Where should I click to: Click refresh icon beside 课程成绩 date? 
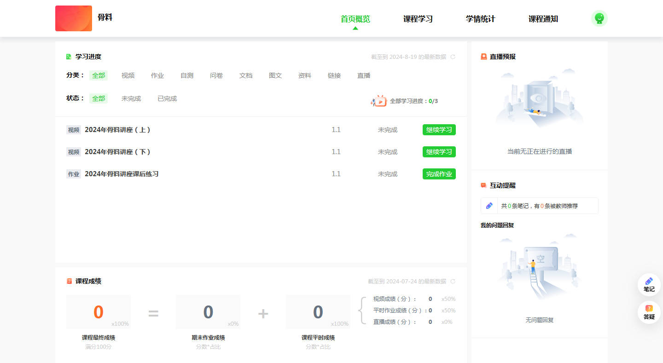point(452,281)
